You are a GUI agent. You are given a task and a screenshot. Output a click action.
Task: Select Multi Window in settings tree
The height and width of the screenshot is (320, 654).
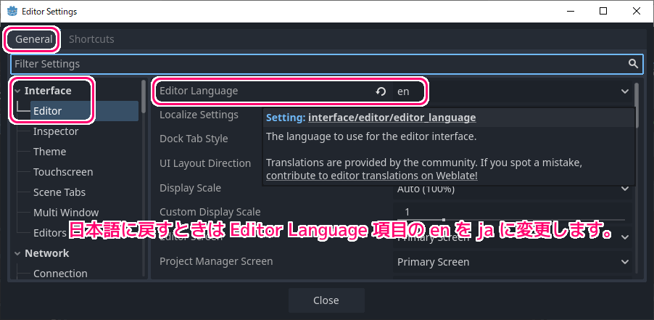(x=66, y=213)
